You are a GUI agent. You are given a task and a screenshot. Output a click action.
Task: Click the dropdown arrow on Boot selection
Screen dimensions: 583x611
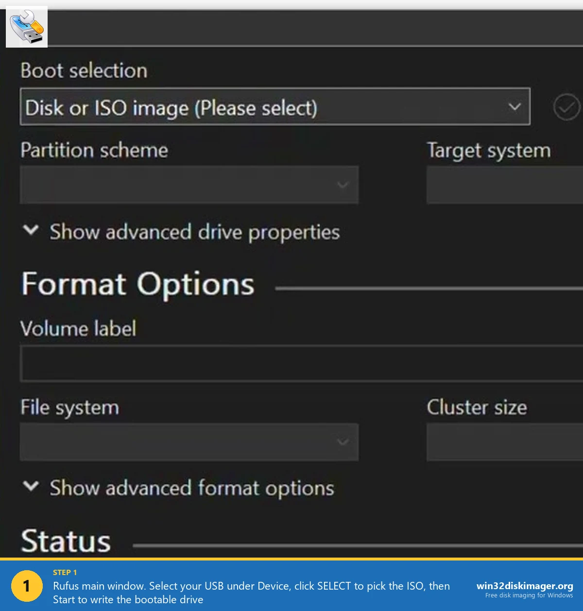[514, 107]
